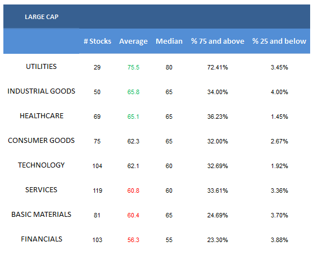Select the % 75 and above header
The width and height of the screenshot is (318, 260).
click(x=217, y=41)
